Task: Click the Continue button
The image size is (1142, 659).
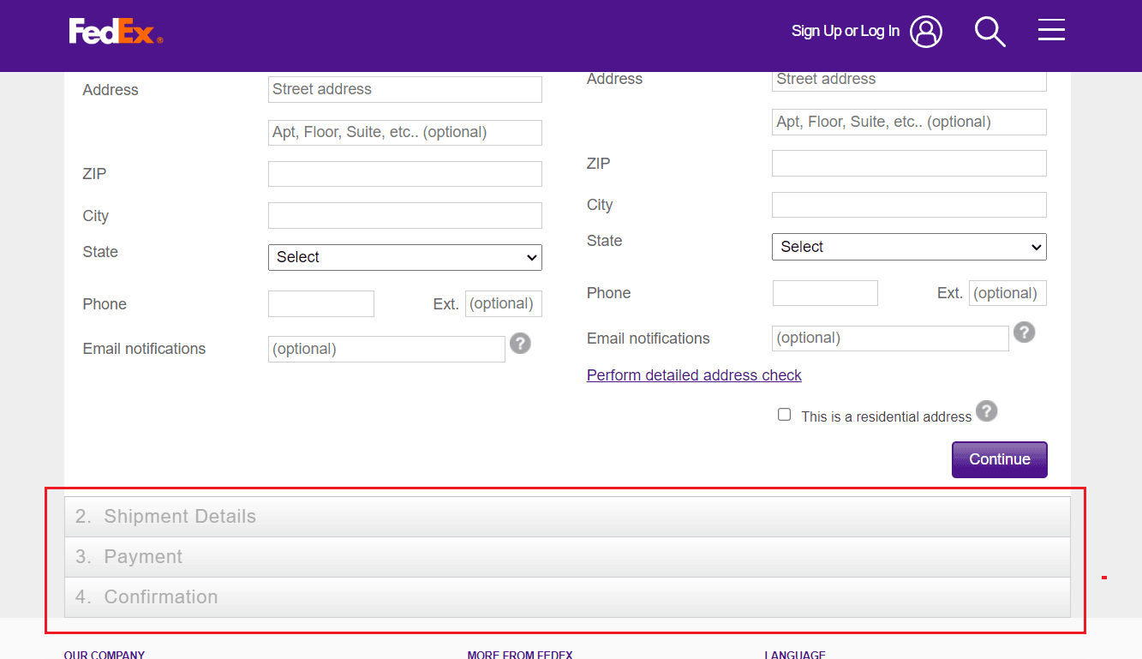Action: (999, 459)
